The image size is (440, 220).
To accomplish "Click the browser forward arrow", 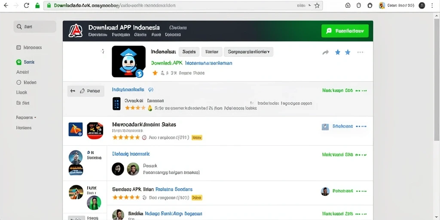I will (16, 5).
